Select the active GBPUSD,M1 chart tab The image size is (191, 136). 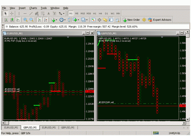[x=30, y=127]
